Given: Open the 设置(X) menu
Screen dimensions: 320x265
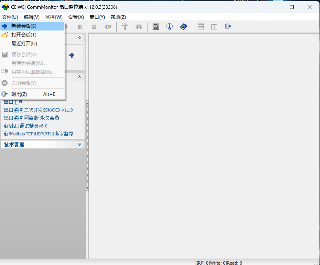Looking at the screenshot, I should 76,17.
